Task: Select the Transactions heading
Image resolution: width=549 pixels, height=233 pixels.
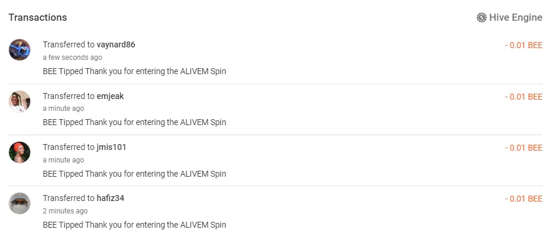Action: click(x=38, y=18)
